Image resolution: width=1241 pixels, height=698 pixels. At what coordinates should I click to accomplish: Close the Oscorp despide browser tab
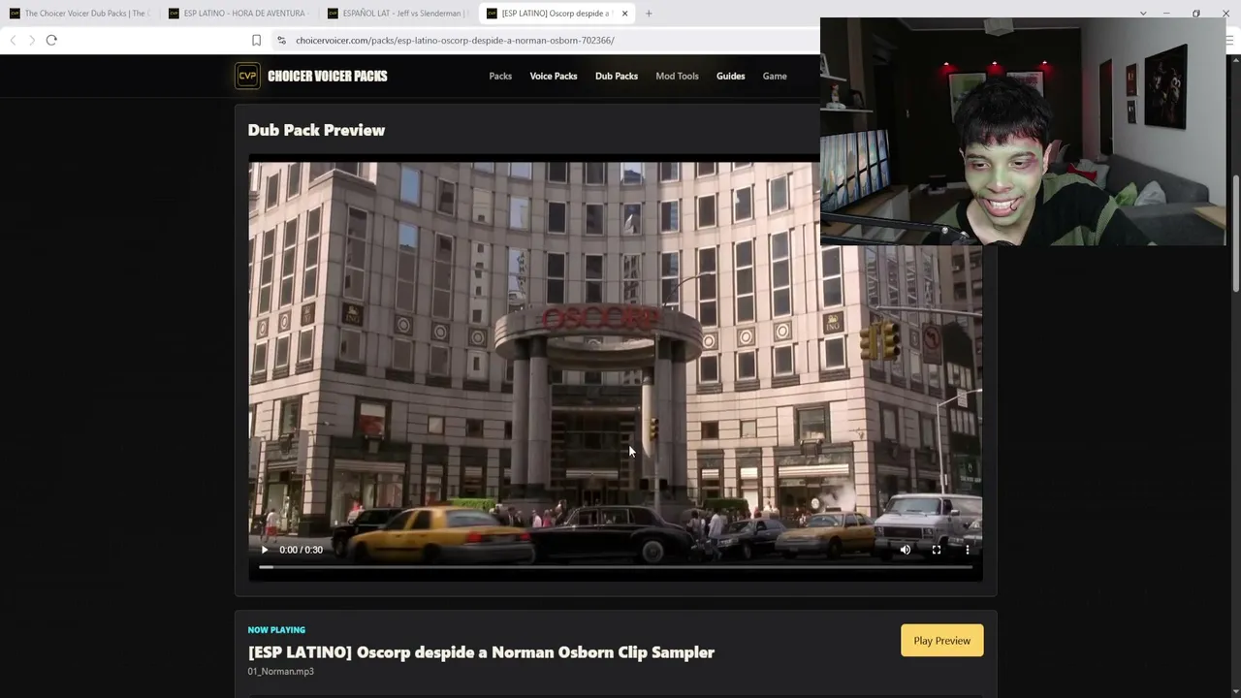point(624,14)
